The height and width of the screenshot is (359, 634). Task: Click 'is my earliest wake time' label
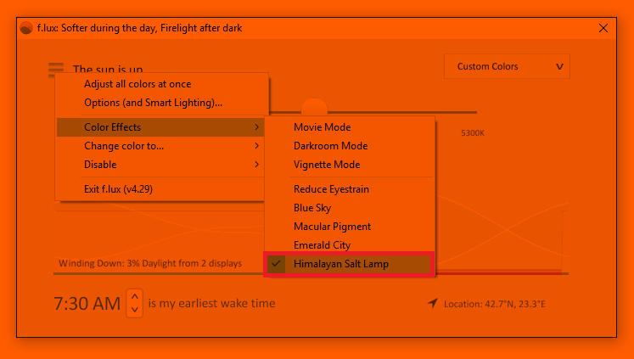click(211, 303)
